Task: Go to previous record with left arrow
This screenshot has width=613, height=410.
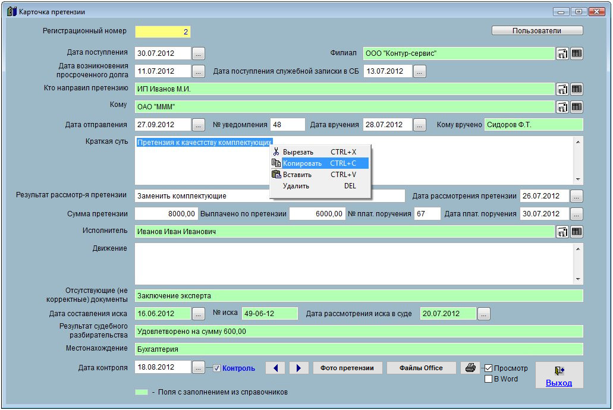Action: tap(275, 368)
